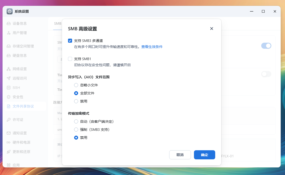
Task: Open the 查看生效条件 link
Action: [x=152, y=47]
